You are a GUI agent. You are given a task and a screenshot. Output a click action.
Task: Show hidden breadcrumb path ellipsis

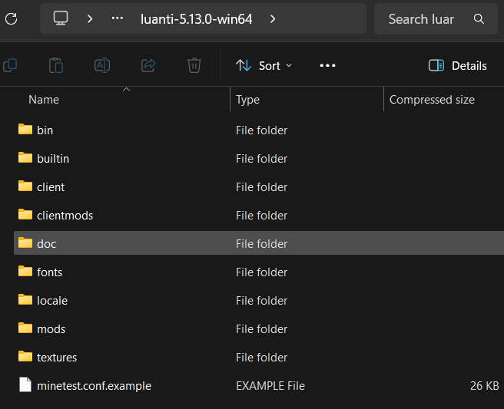tap(118, 18)
